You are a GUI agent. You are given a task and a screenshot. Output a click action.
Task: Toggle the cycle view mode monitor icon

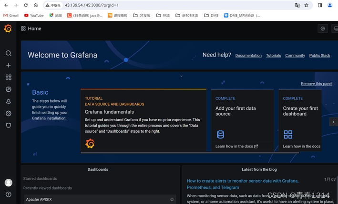pyautogui.click(x=335, y=29)
